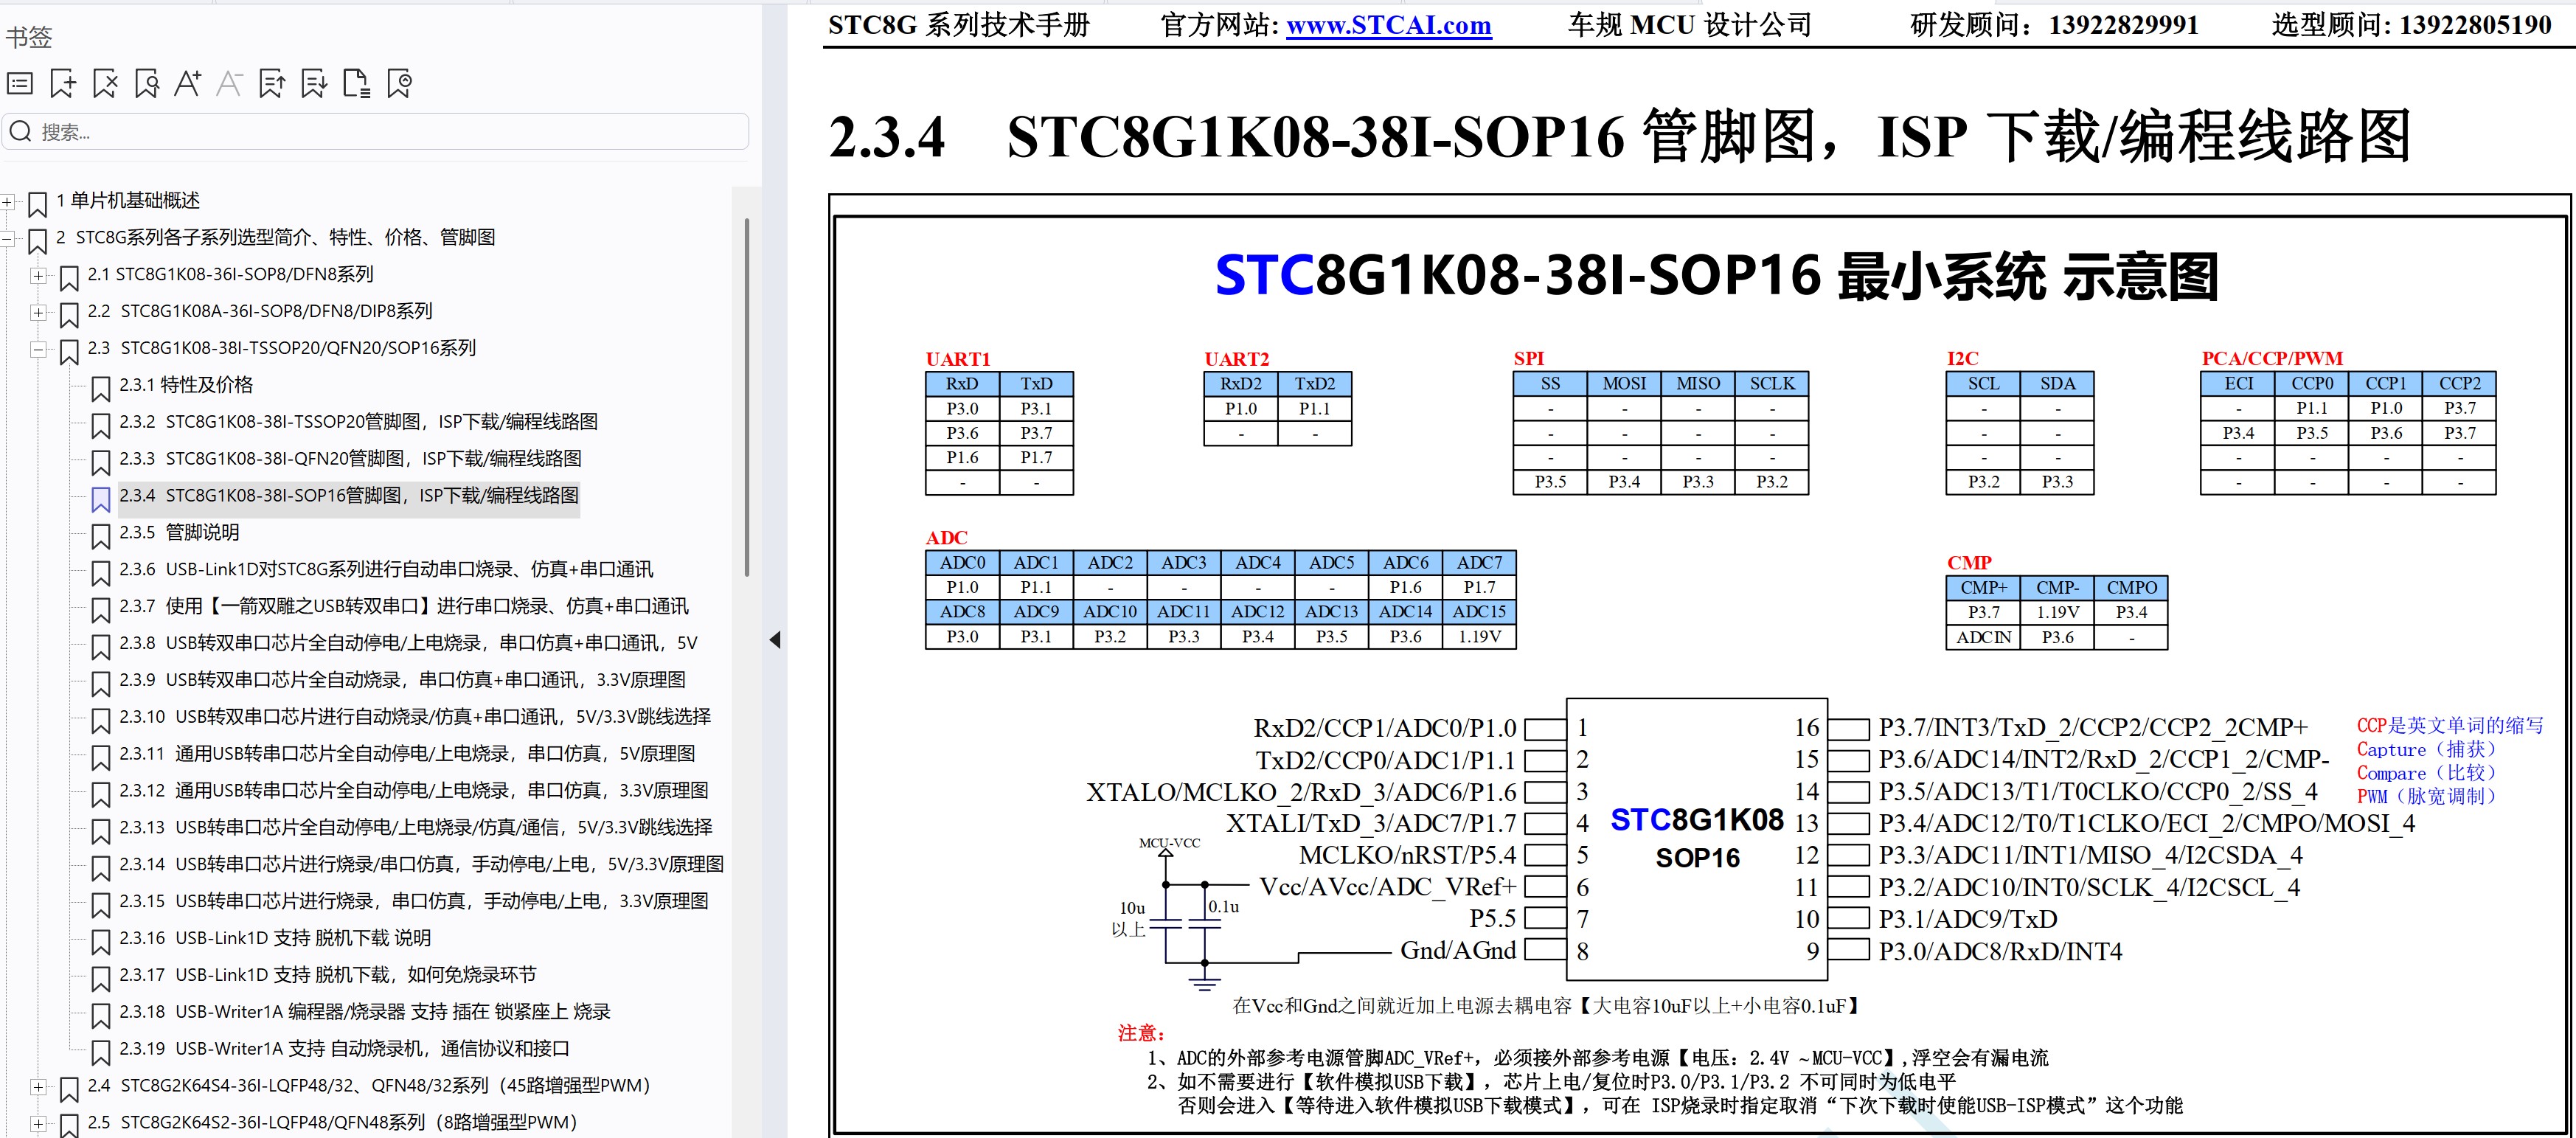2576x1138 pixels.
Task: Expand section 2.5 STC8G2K64S2-36I
Action: tap(38, 1124)
